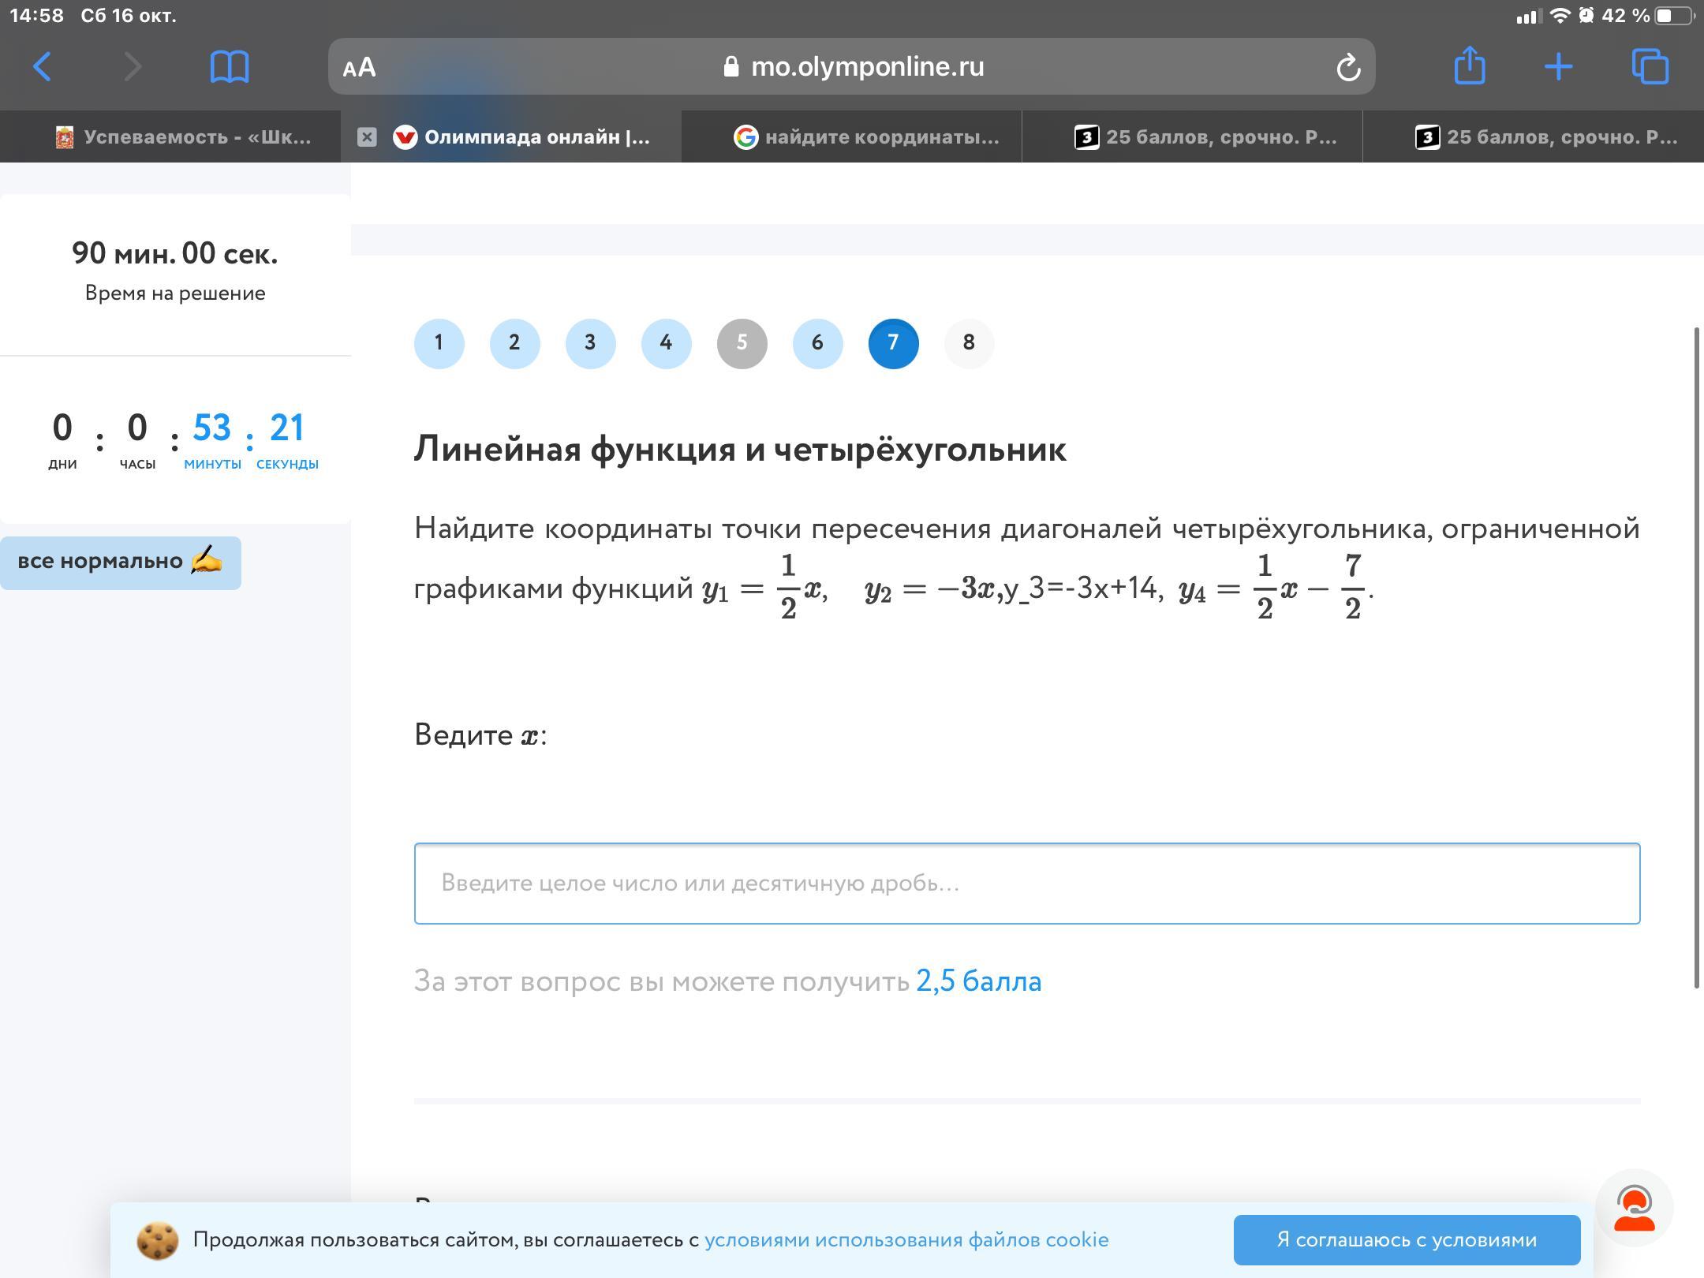Focus the answer number input field
Screen dimensions: 1704x1278
tap(1026, 884)
